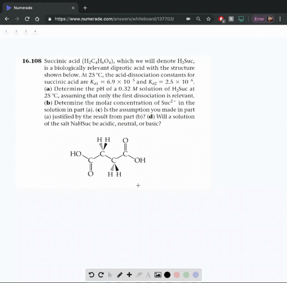Activate the text A tool
The height and width of the screenshot is (283, 287).
click(148, 275)
